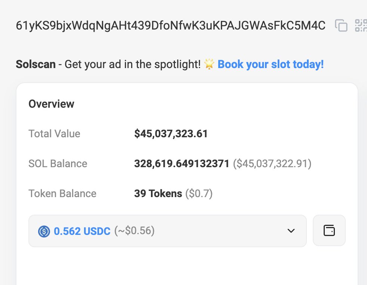Image resolution: width=367 pixels, height=285 pixels.
Task: Click the sparkle star emoji in ad
Action: pyautogui.click(x=209, y=64)
